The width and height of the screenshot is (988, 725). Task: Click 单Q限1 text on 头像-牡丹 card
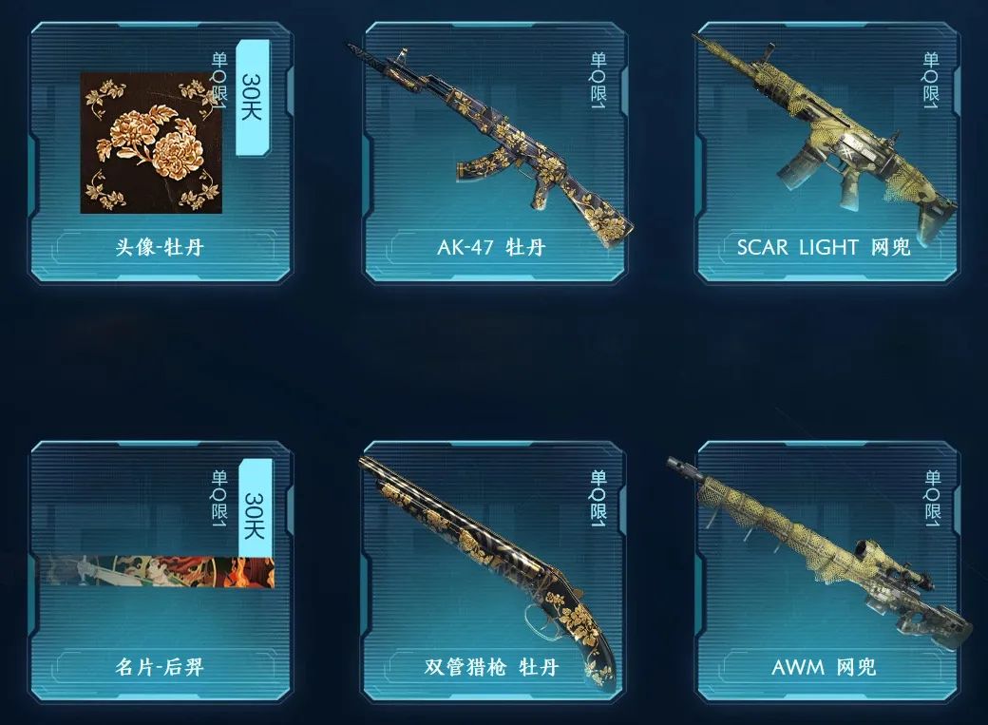(219, 80)
